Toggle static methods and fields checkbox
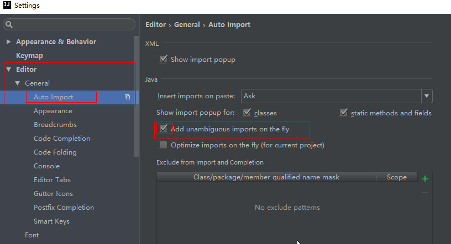This screenshot has height=244, width=451. pyautogui.click(x=343, y=113)
